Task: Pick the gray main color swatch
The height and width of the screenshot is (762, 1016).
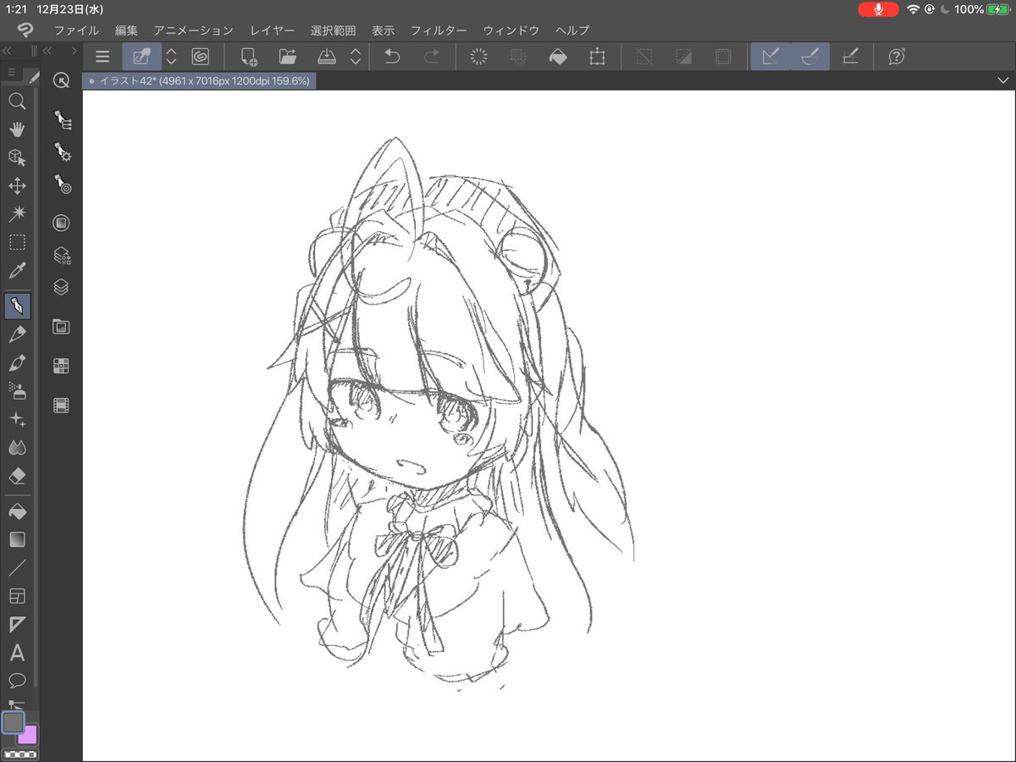Action: 14,722
